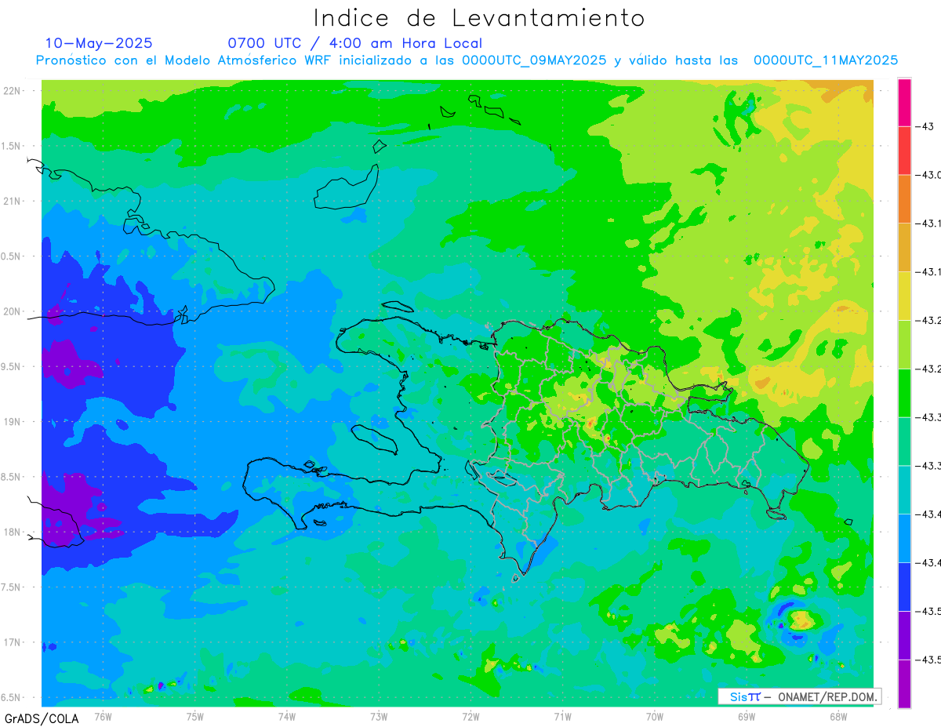Select the turquoise swatch on color scale

coord(904,489)
